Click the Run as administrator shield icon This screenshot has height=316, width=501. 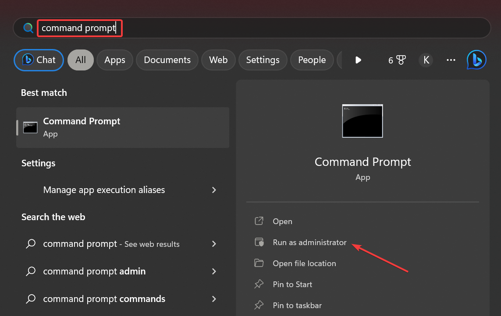tap(259, 242)
